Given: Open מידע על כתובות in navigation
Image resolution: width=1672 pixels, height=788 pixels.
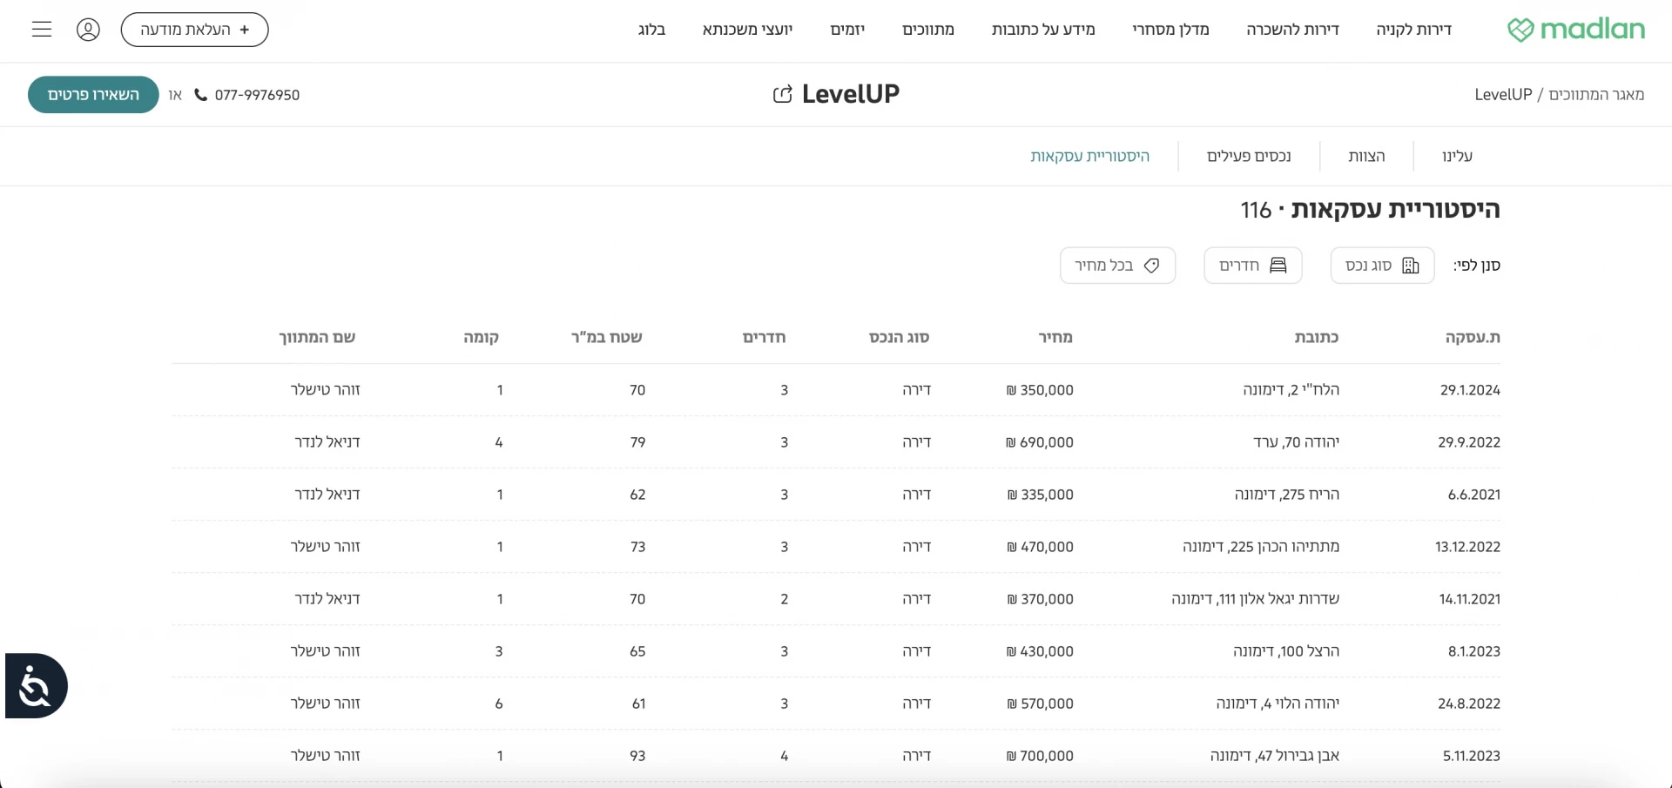Looking at the screenshot, I should click(x=1043, y=30).
